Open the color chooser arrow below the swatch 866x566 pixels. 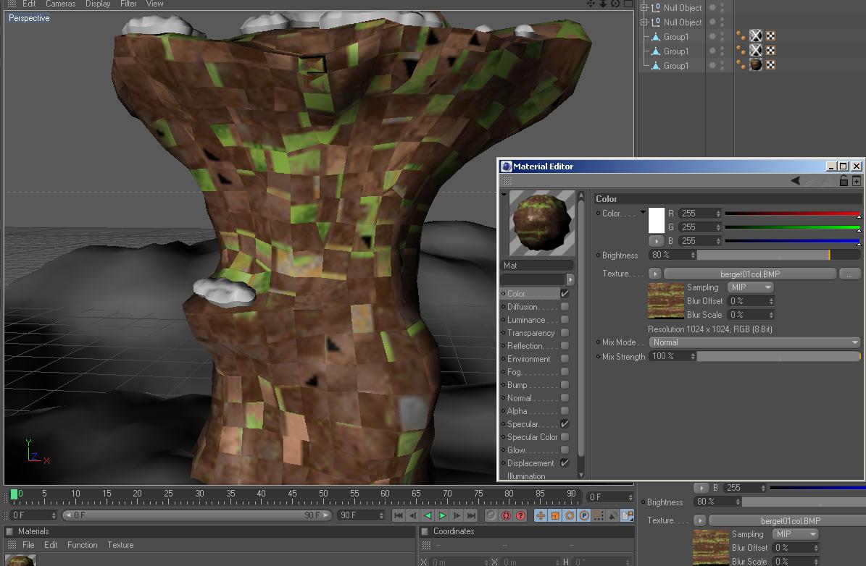point(656,241)
